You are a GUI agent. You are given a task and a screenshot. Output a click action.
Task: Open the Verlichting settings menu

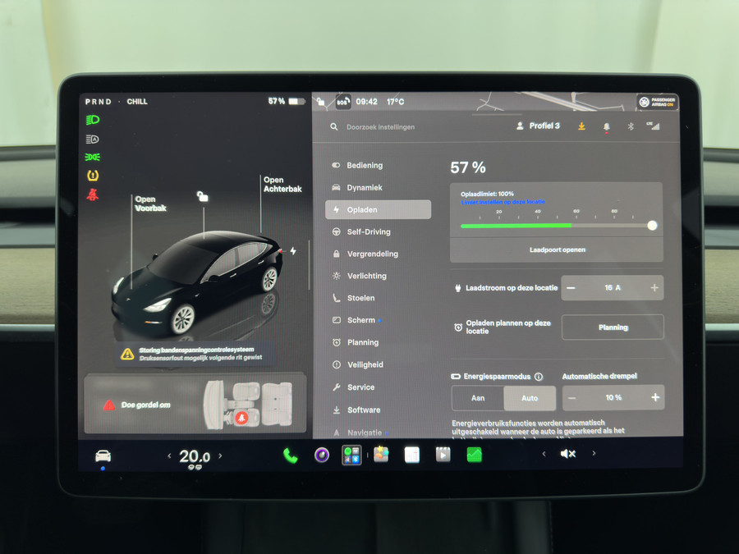[378, 276]
